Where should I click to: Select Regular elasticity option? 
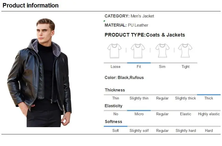point(162,114)
